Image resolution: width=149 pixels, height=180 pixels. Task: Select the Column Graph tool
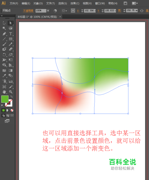coord(11,81)
